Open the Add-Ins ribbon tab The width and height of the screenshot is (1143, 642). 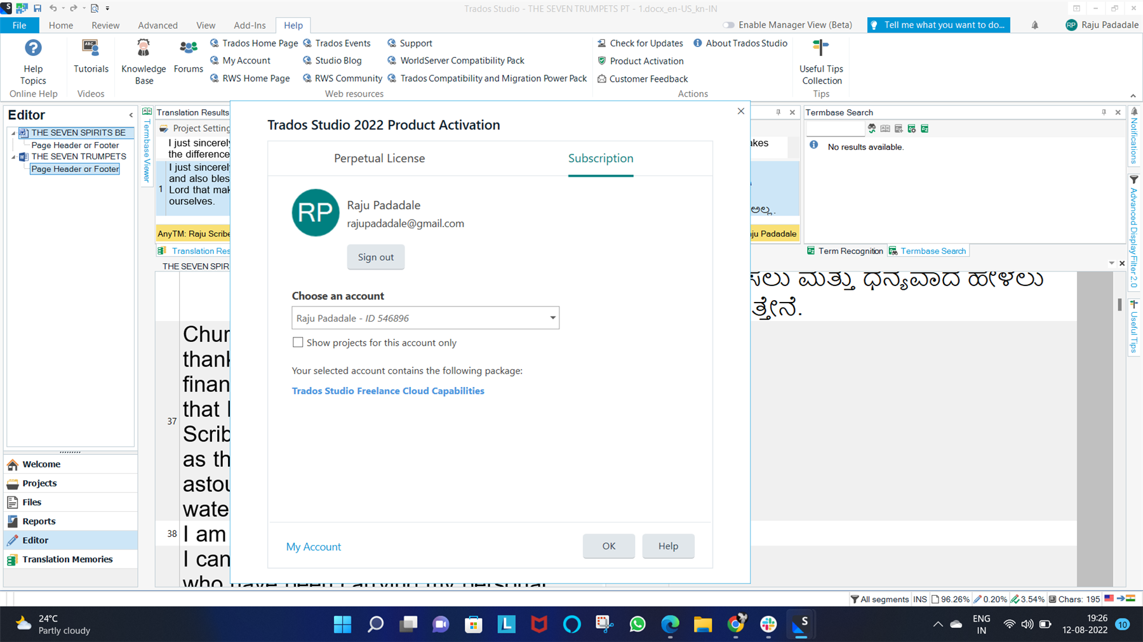[250, 25]
